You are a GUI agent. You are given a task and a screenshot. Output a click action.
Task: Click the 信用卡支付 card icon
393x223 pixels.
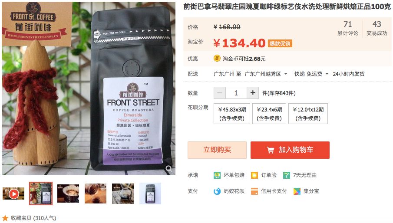pyautogui.click(x=254, y=191)
